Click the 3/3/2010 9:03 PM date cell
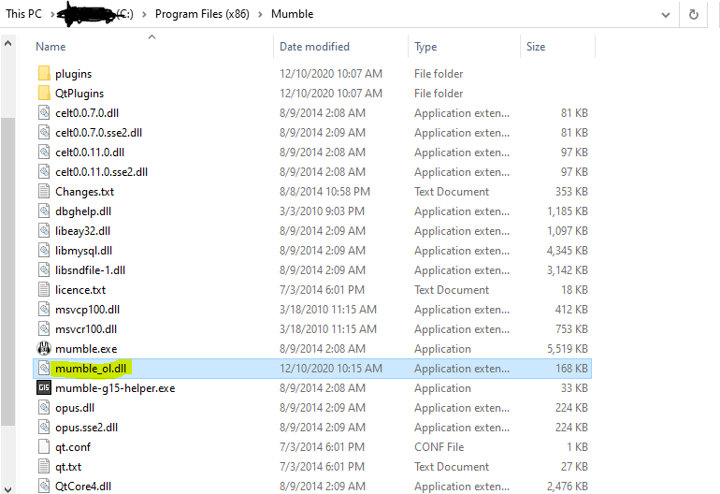 pos(322,211)
